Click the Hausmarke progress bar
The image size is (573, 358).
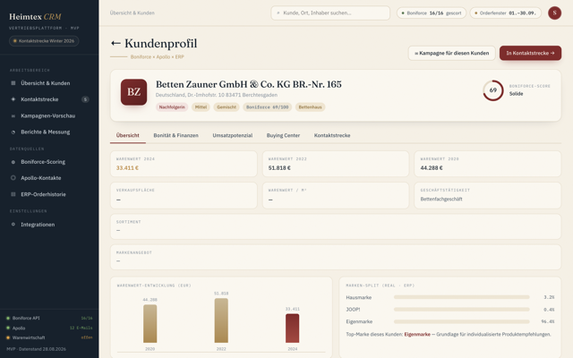click(462, 297)
